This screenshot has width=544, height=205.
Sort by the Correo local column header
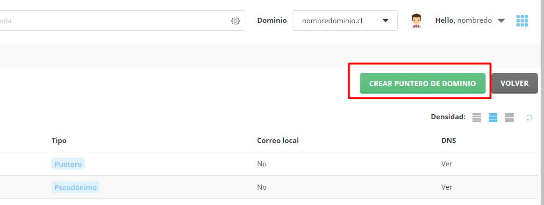278,141
